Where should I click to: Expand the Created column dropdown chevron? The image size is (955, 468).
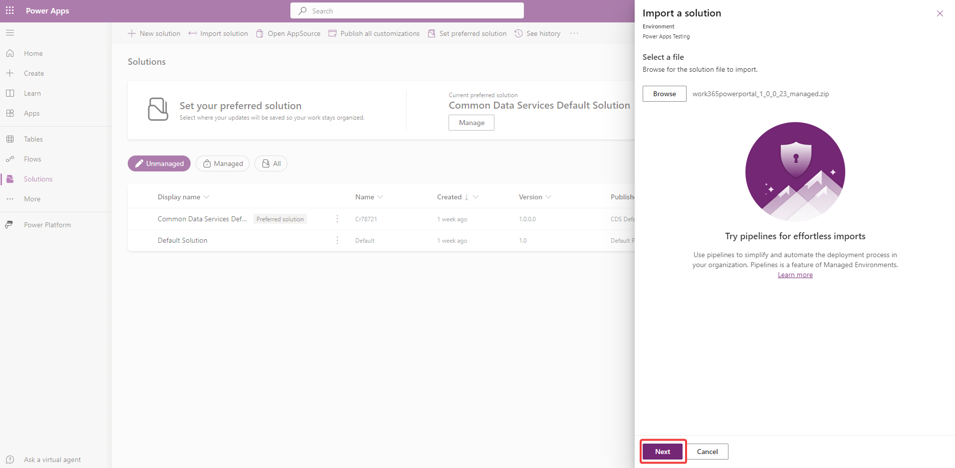(476, 197)
